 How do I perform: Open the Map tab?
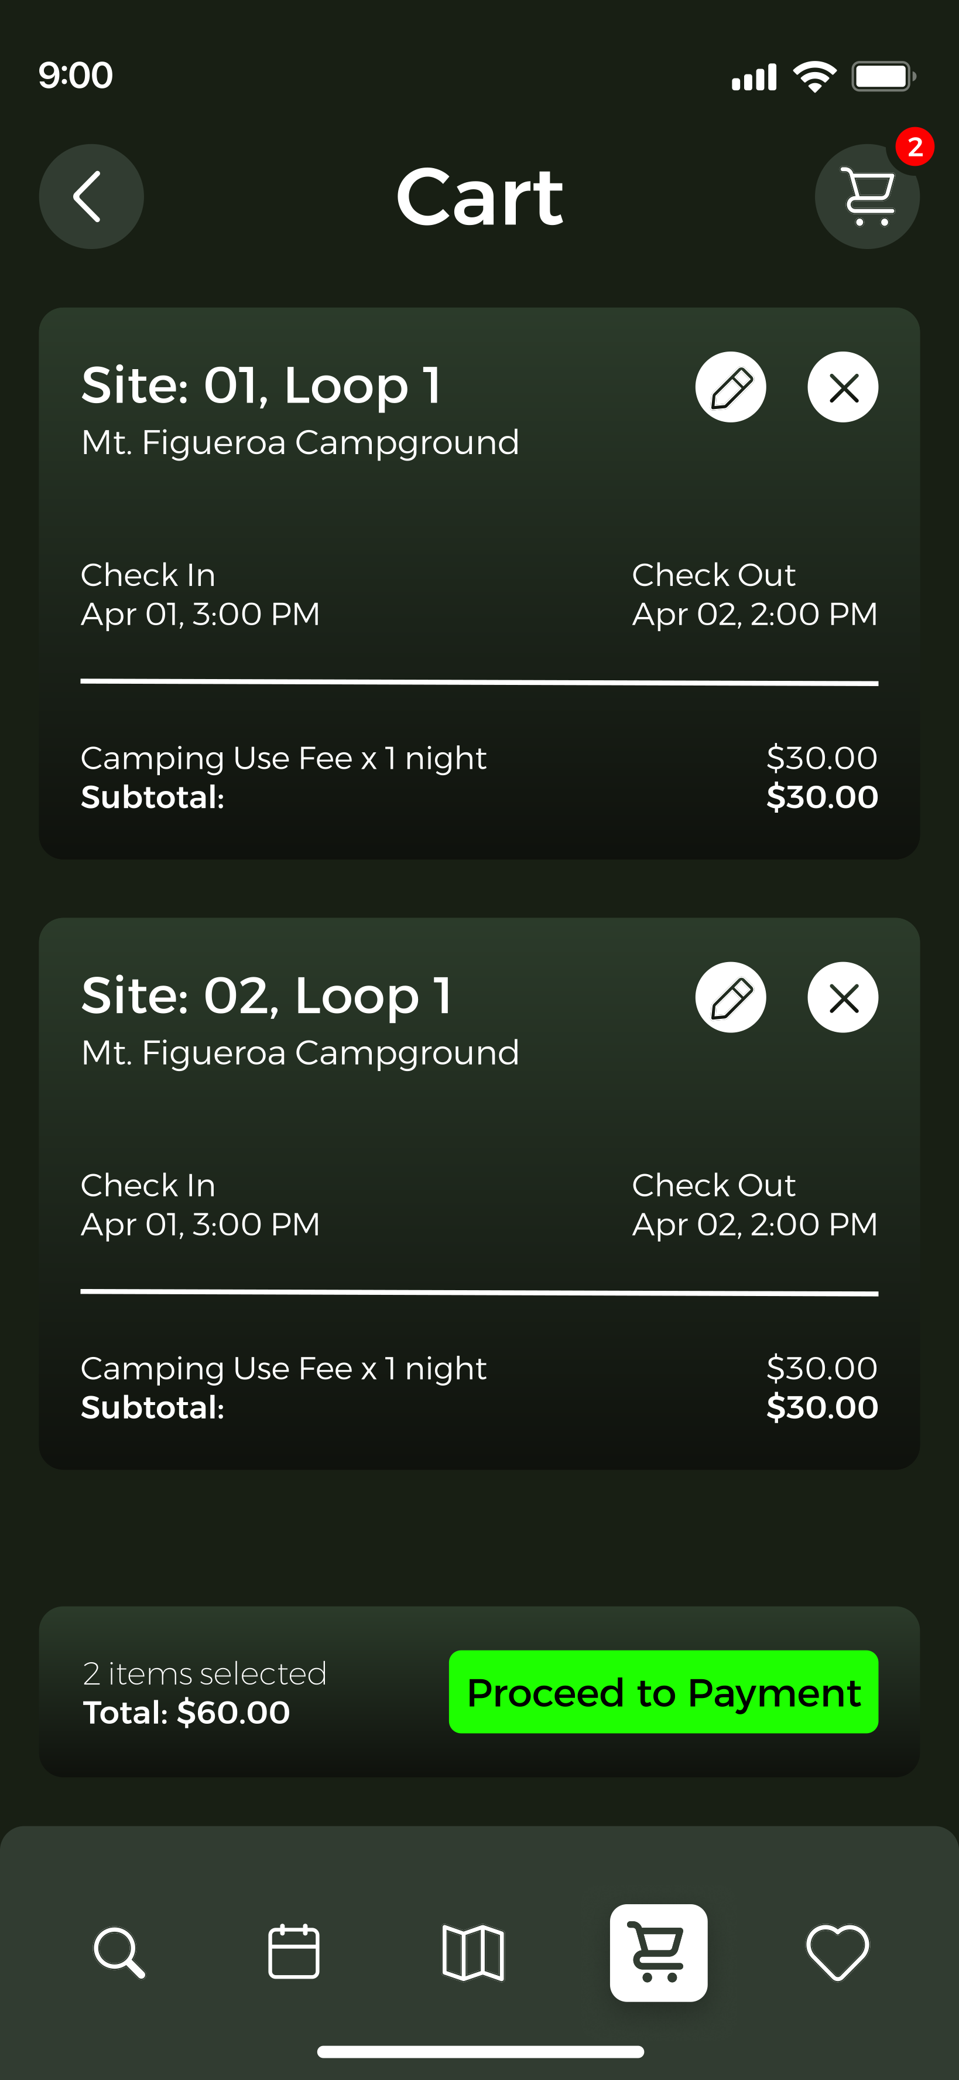[x=474, y=1952]
